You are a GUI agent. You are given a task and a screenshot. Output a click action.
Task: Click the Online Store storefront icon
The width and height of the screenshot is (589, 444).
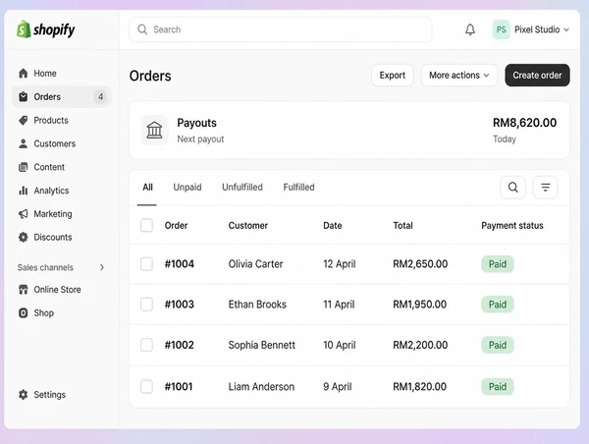tap(24, 290)
